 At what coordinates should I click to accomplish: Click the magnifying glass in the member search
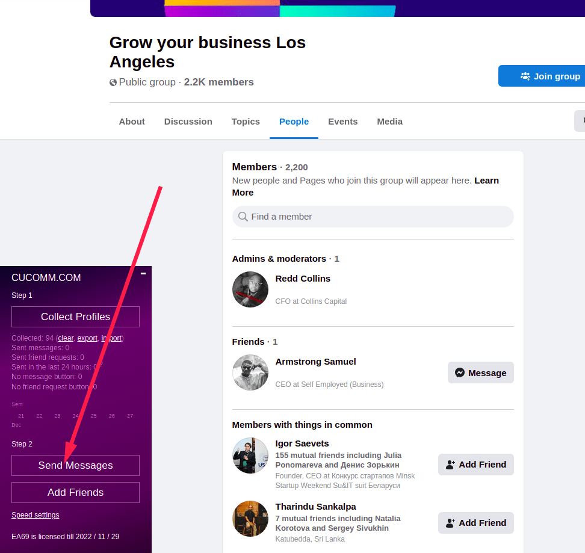[x=243, y=217]
